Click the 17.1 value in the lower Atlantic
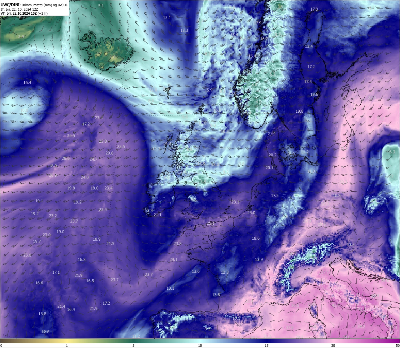This screenshot has width=400, height=348. [x=56, y=272]
